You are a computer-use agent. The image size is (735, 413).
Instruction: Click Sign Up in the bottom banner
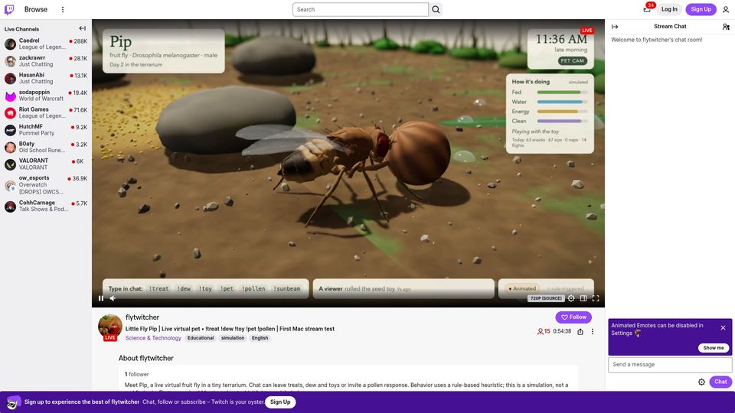tap(280, 402)
